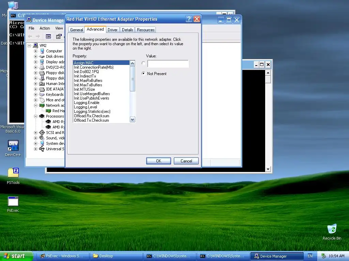Image resolution: width=349 pixels, height=261 pixels.
Task: Click the system tray network icon
Action: [x=323, y=256]
